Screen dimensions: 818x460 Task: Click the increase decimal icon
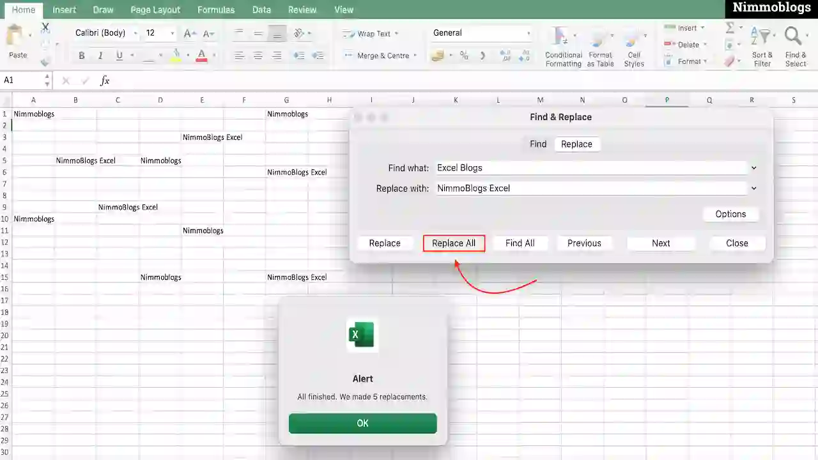point(505,56)
